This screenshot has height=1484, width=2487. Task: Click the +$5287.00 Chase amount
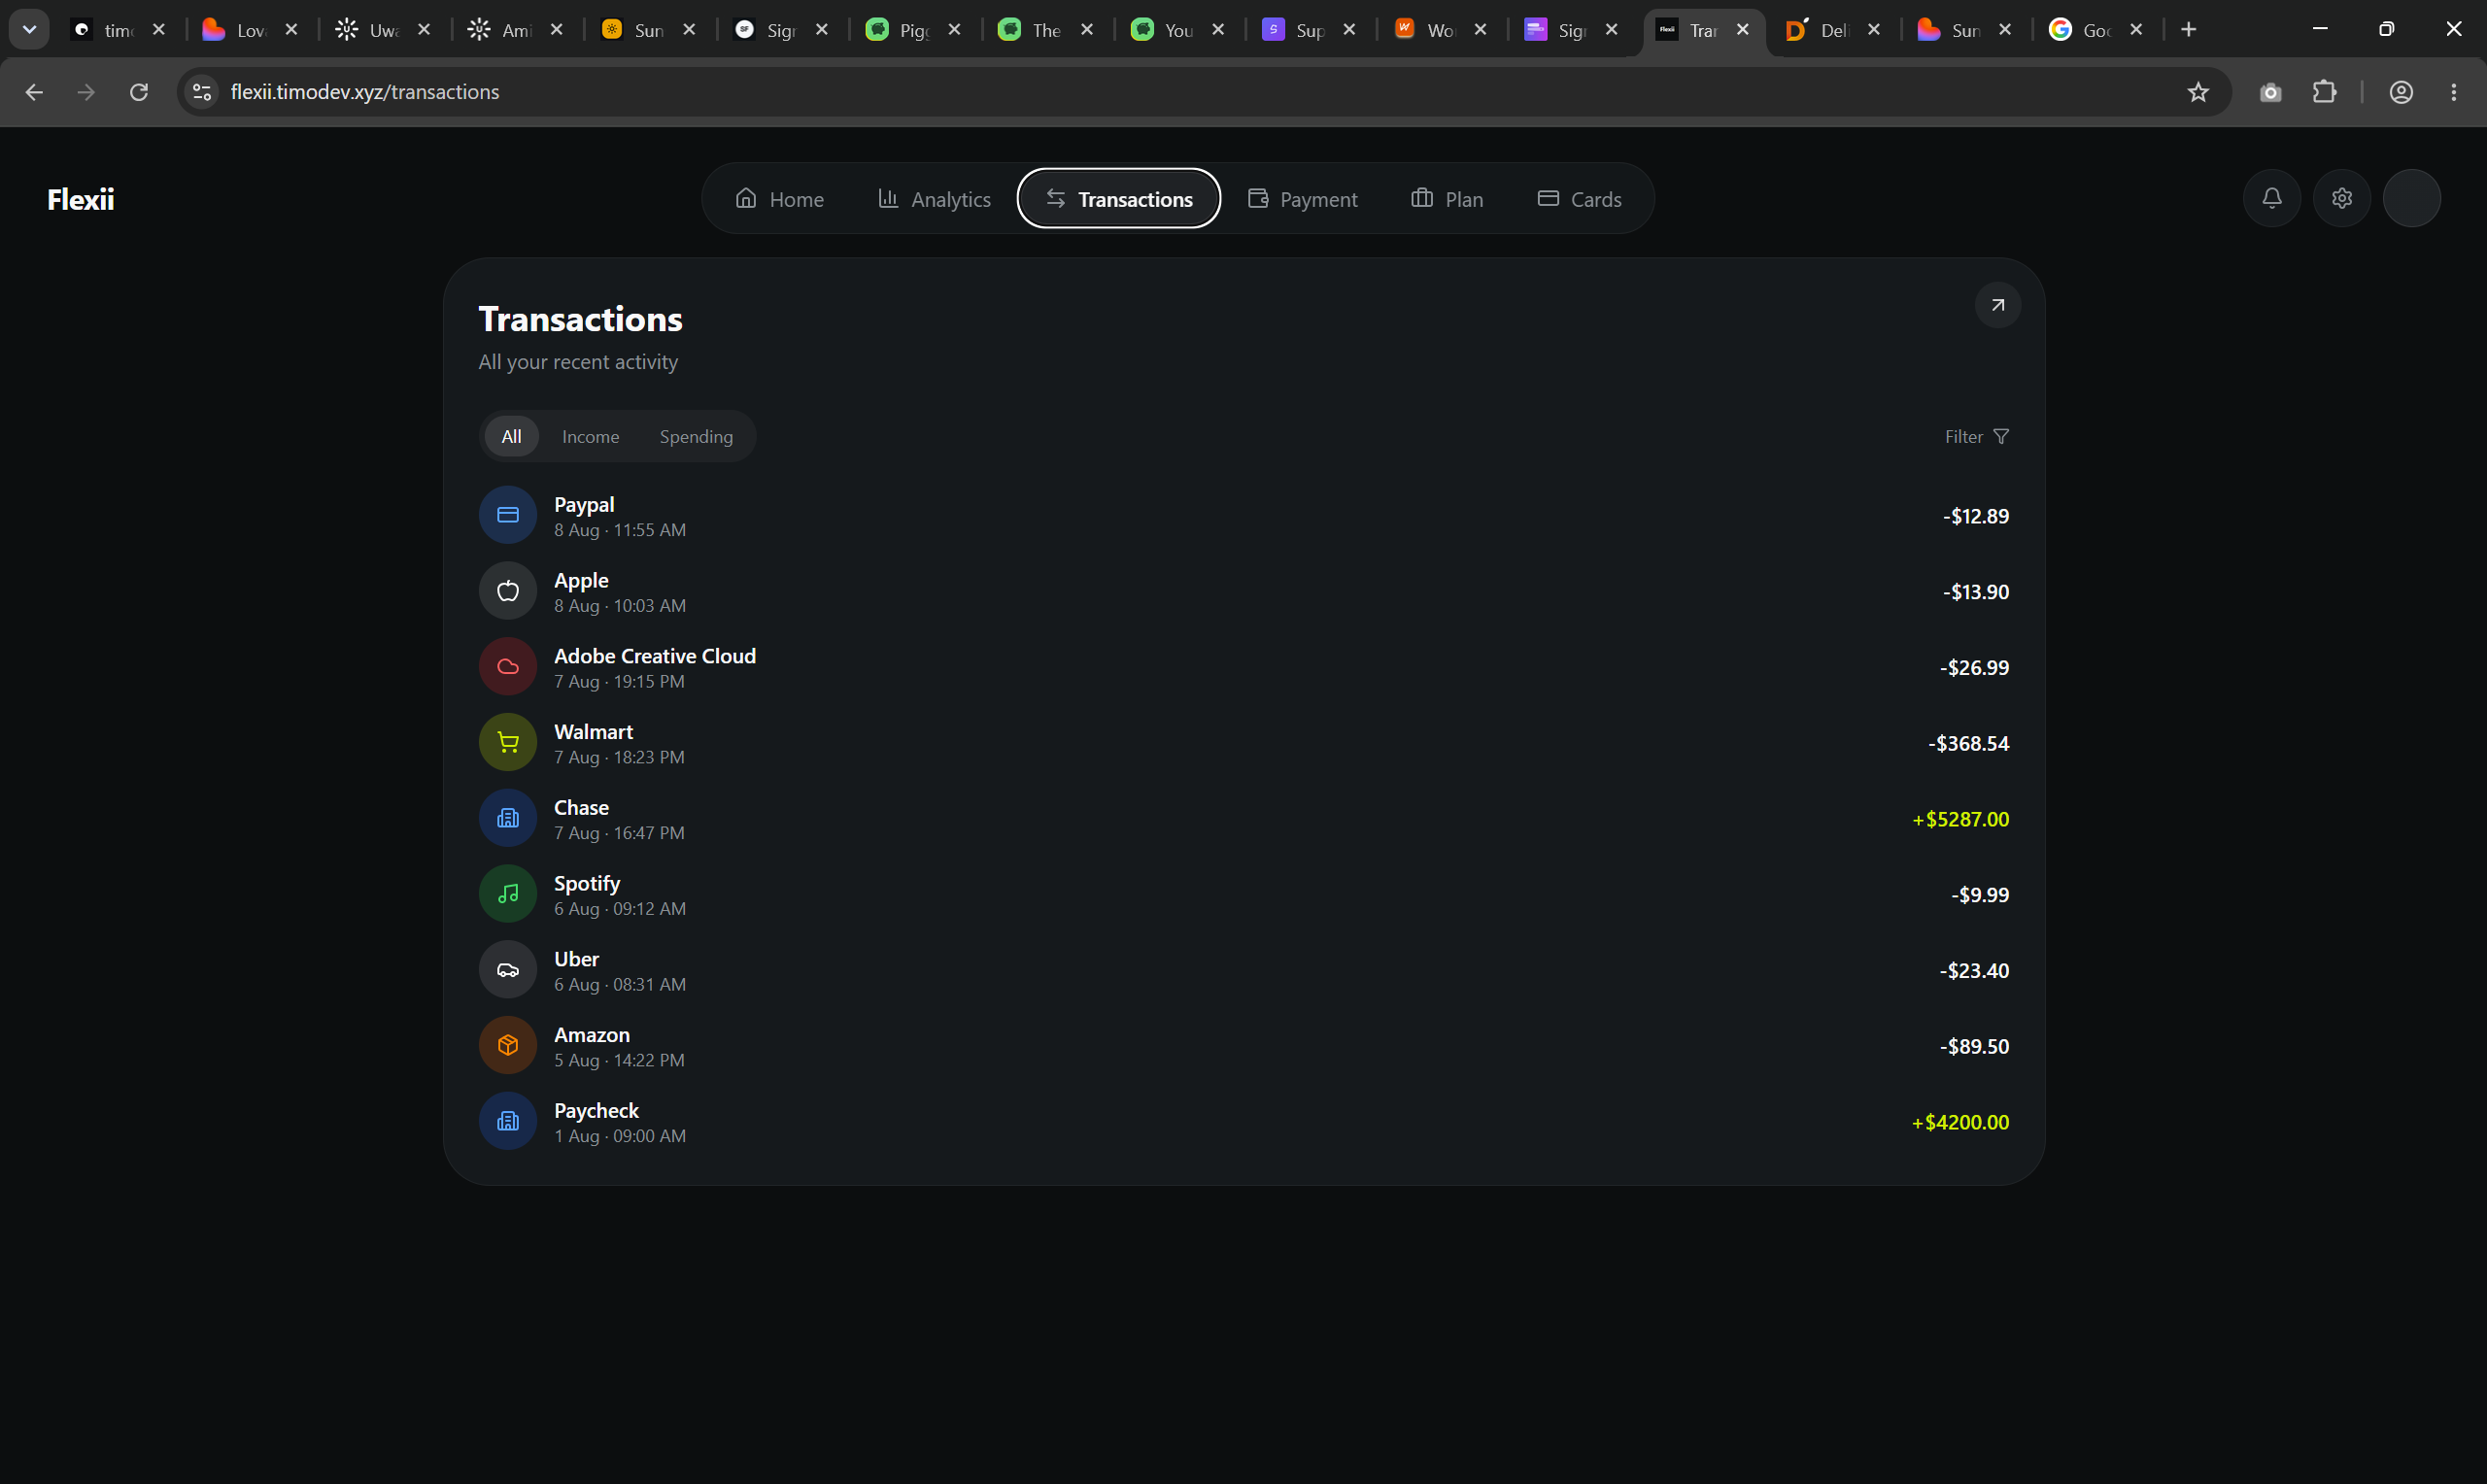pyautogui.click(x=1960, y=819)
